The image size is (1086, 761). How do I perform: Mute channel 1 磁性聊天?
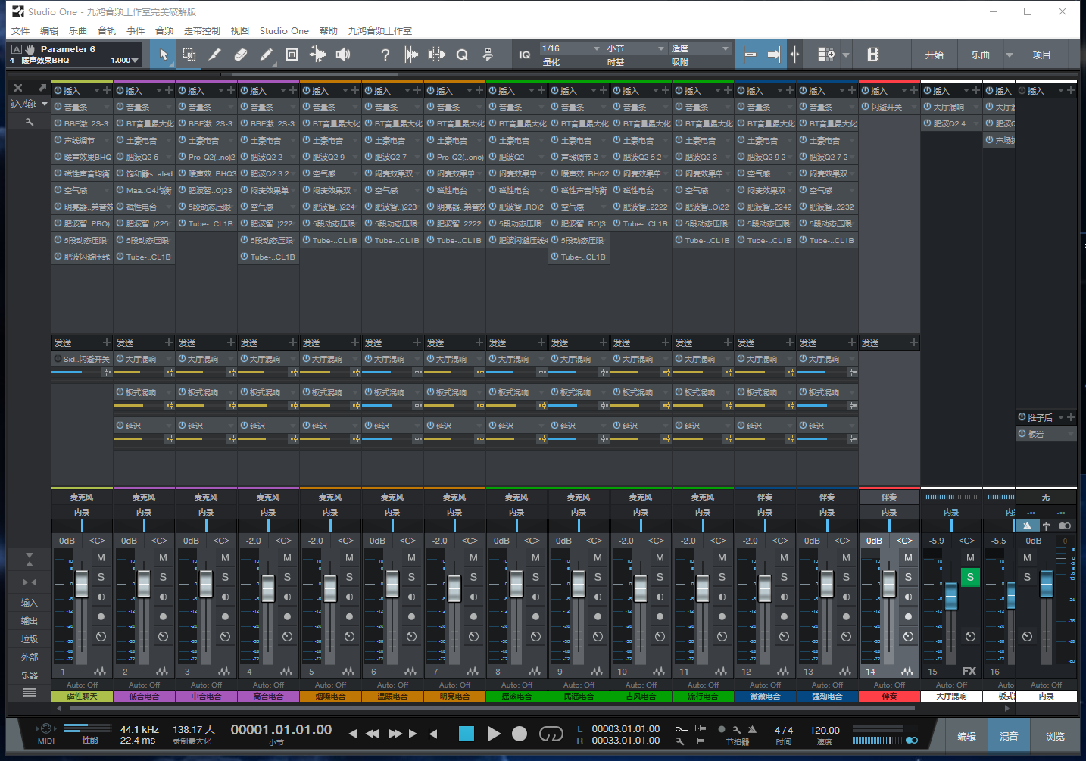pos(101,557)
